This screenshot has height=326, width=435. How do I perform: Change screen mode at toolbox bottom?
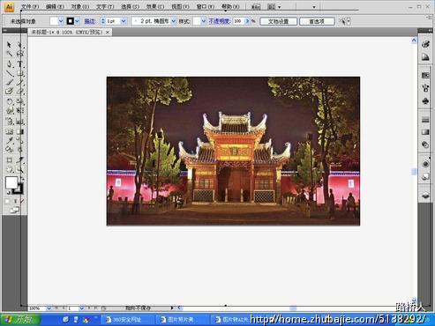(x=14, y=210)
